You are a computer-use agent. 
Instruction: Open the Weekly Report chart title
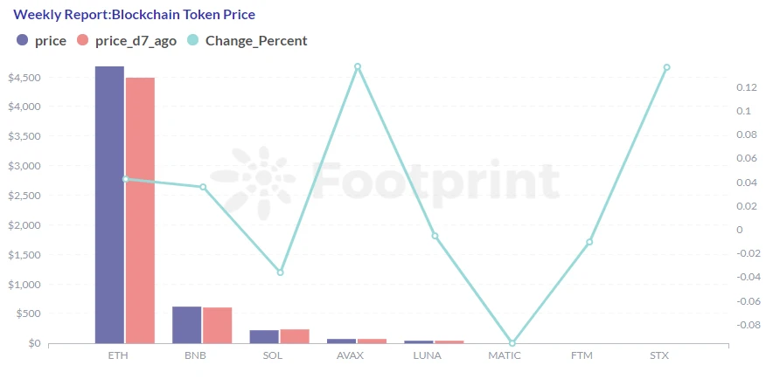pos(135,14)
